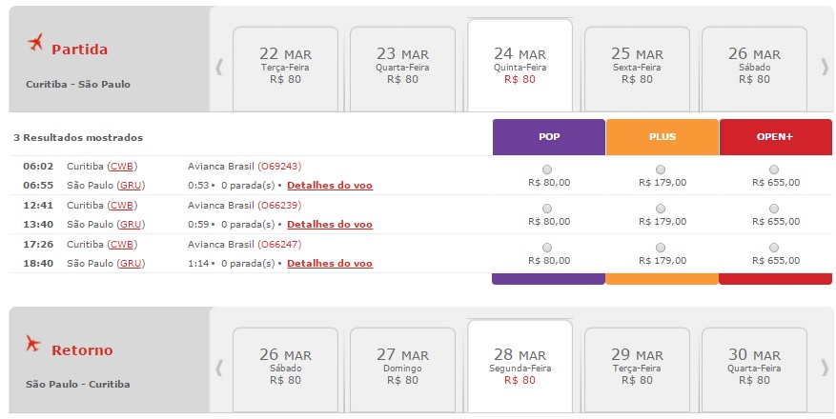Select POP fare for 06:02 flight
Screen dimensions: 836x419
[548, 170]
